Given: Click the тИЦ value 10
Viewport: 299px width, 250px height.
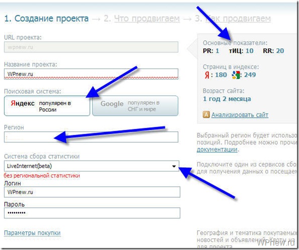Looking at the screenshot, I should pos(250,51).
